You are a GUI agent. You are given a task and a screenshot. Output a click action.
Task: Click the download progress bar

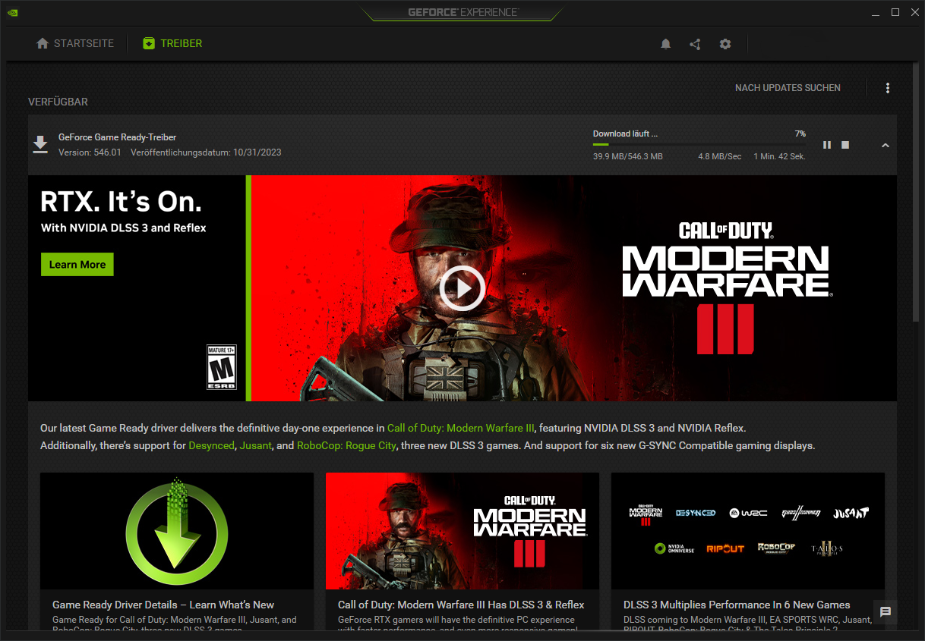[x=699, y=144]
